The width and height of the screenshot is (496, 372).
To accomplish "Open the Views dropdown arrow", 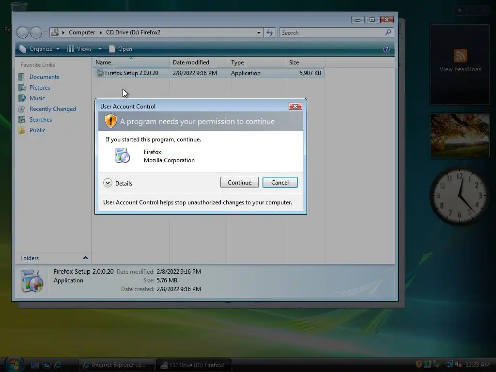I will [x=100, y=49].
